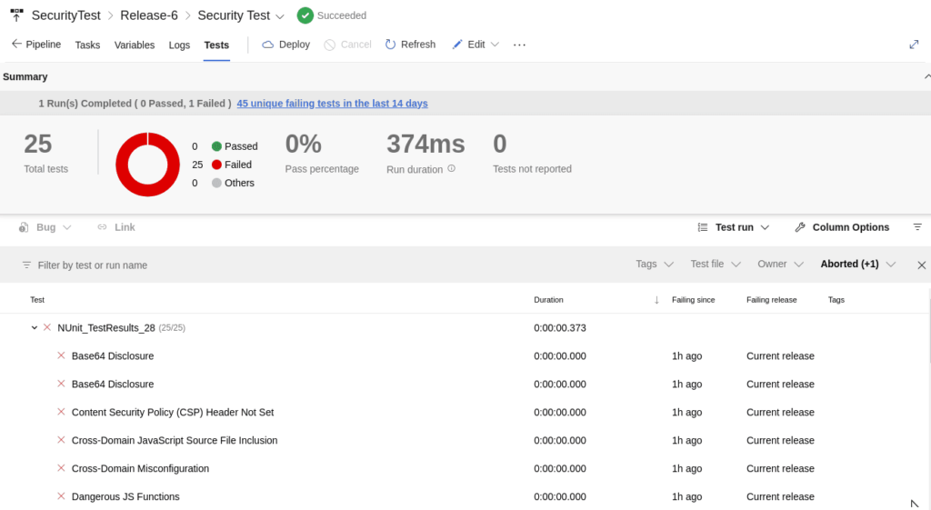This screenshot has height=510, width=931.
Task: Click the Failing since column header
Action: 694,300
